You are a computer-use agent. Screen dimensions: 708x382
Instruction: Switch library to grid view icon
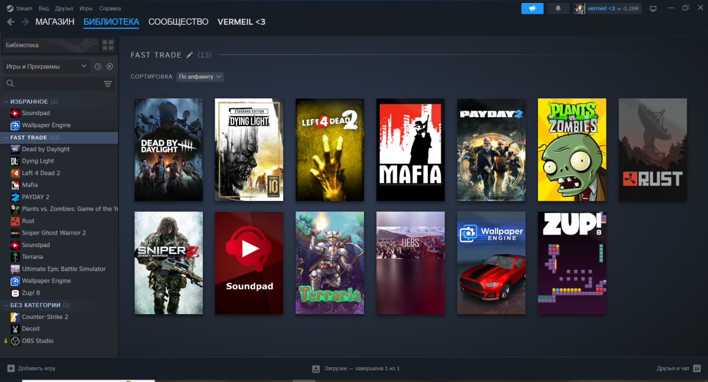[108, 45]
